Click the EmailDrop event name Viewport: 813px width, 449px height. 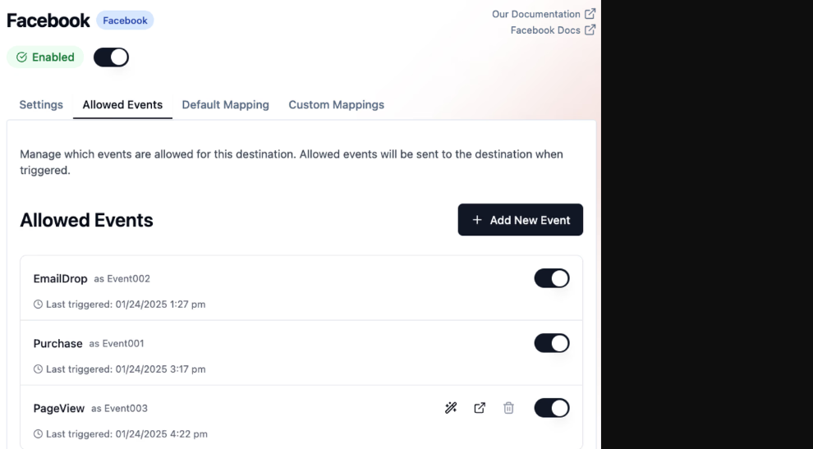click(x=60, y=278)
